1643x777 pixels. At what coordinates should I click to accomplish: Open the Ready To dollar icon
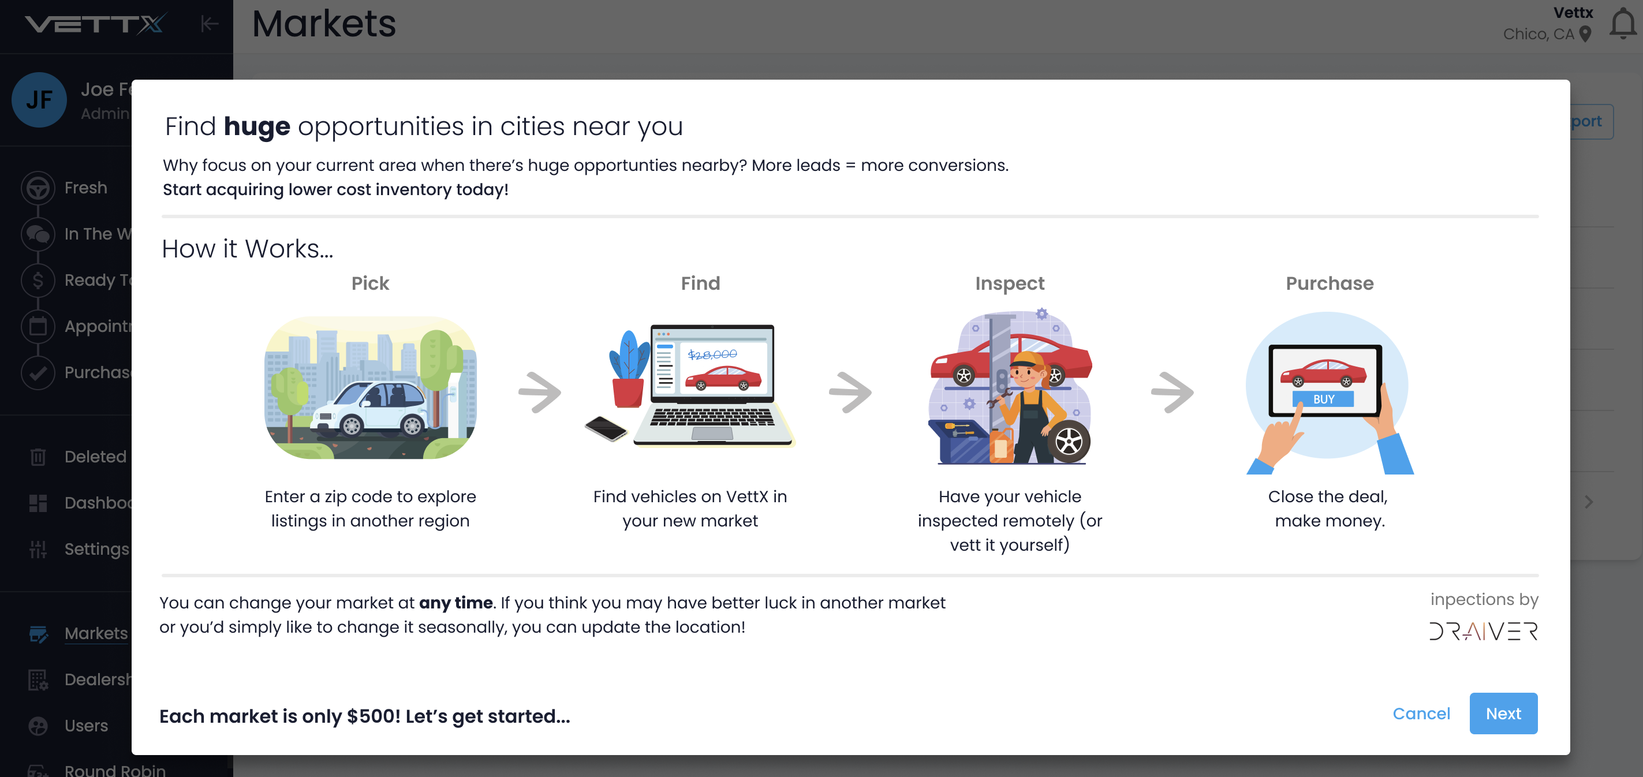pos(38,280)
